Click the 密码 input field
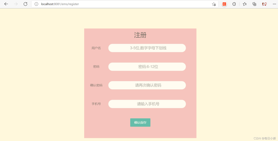The image size is (278, 141). [147, 67]
